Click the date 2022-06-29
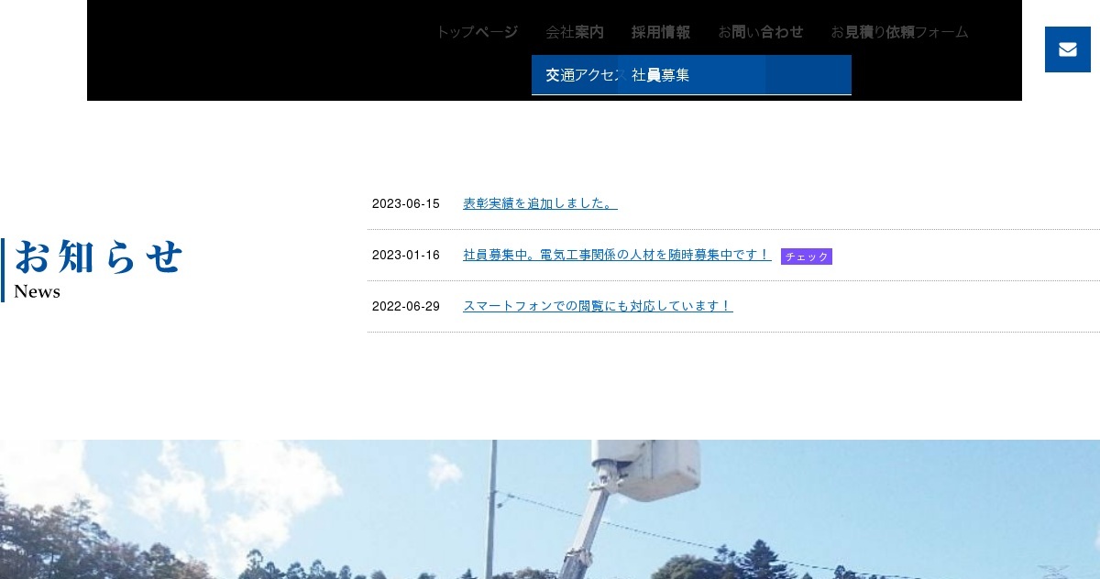The width and height of the screenshot is (1100, 579). click(406, 306)
